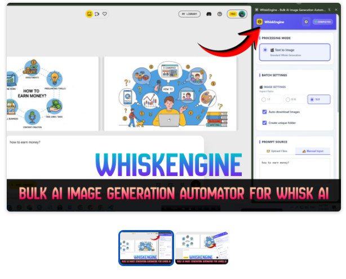Switch to the Upload Files tab
Screen dimensions: 346x279
277,151
